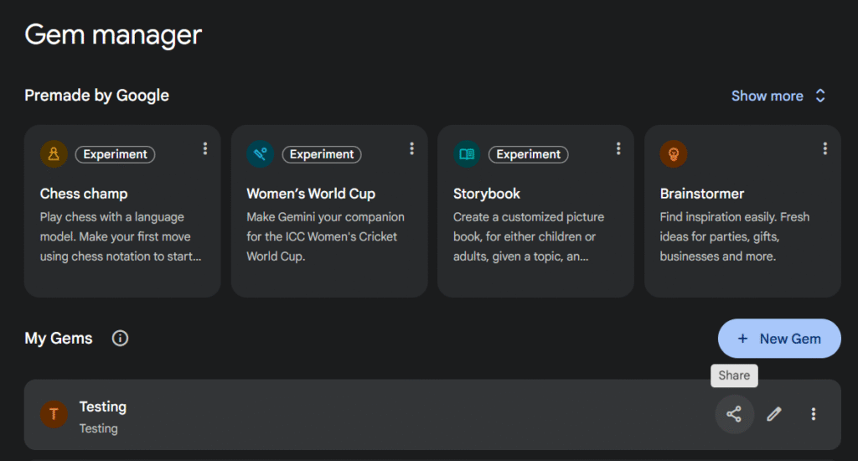Click the Chess champ pawn icon

(x=54, y=154)
